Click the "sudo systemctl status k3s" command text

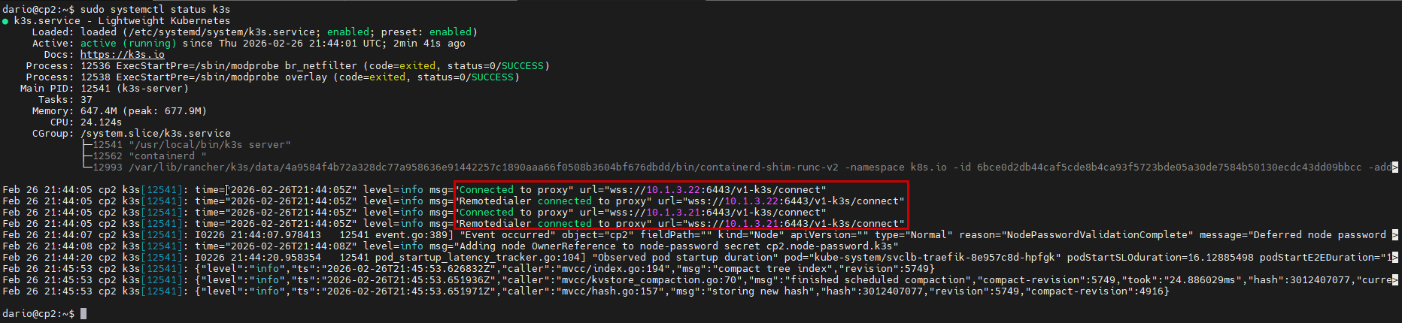tap(155, 10)
